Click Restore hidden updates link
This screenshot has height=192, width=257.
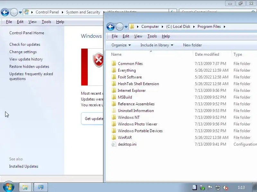click(29, 67)
